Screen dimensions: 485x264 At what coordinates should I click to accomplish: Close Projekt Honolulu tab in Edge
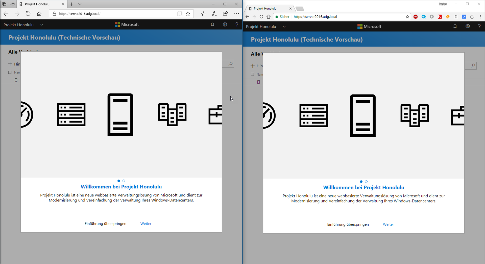point(63,4)
